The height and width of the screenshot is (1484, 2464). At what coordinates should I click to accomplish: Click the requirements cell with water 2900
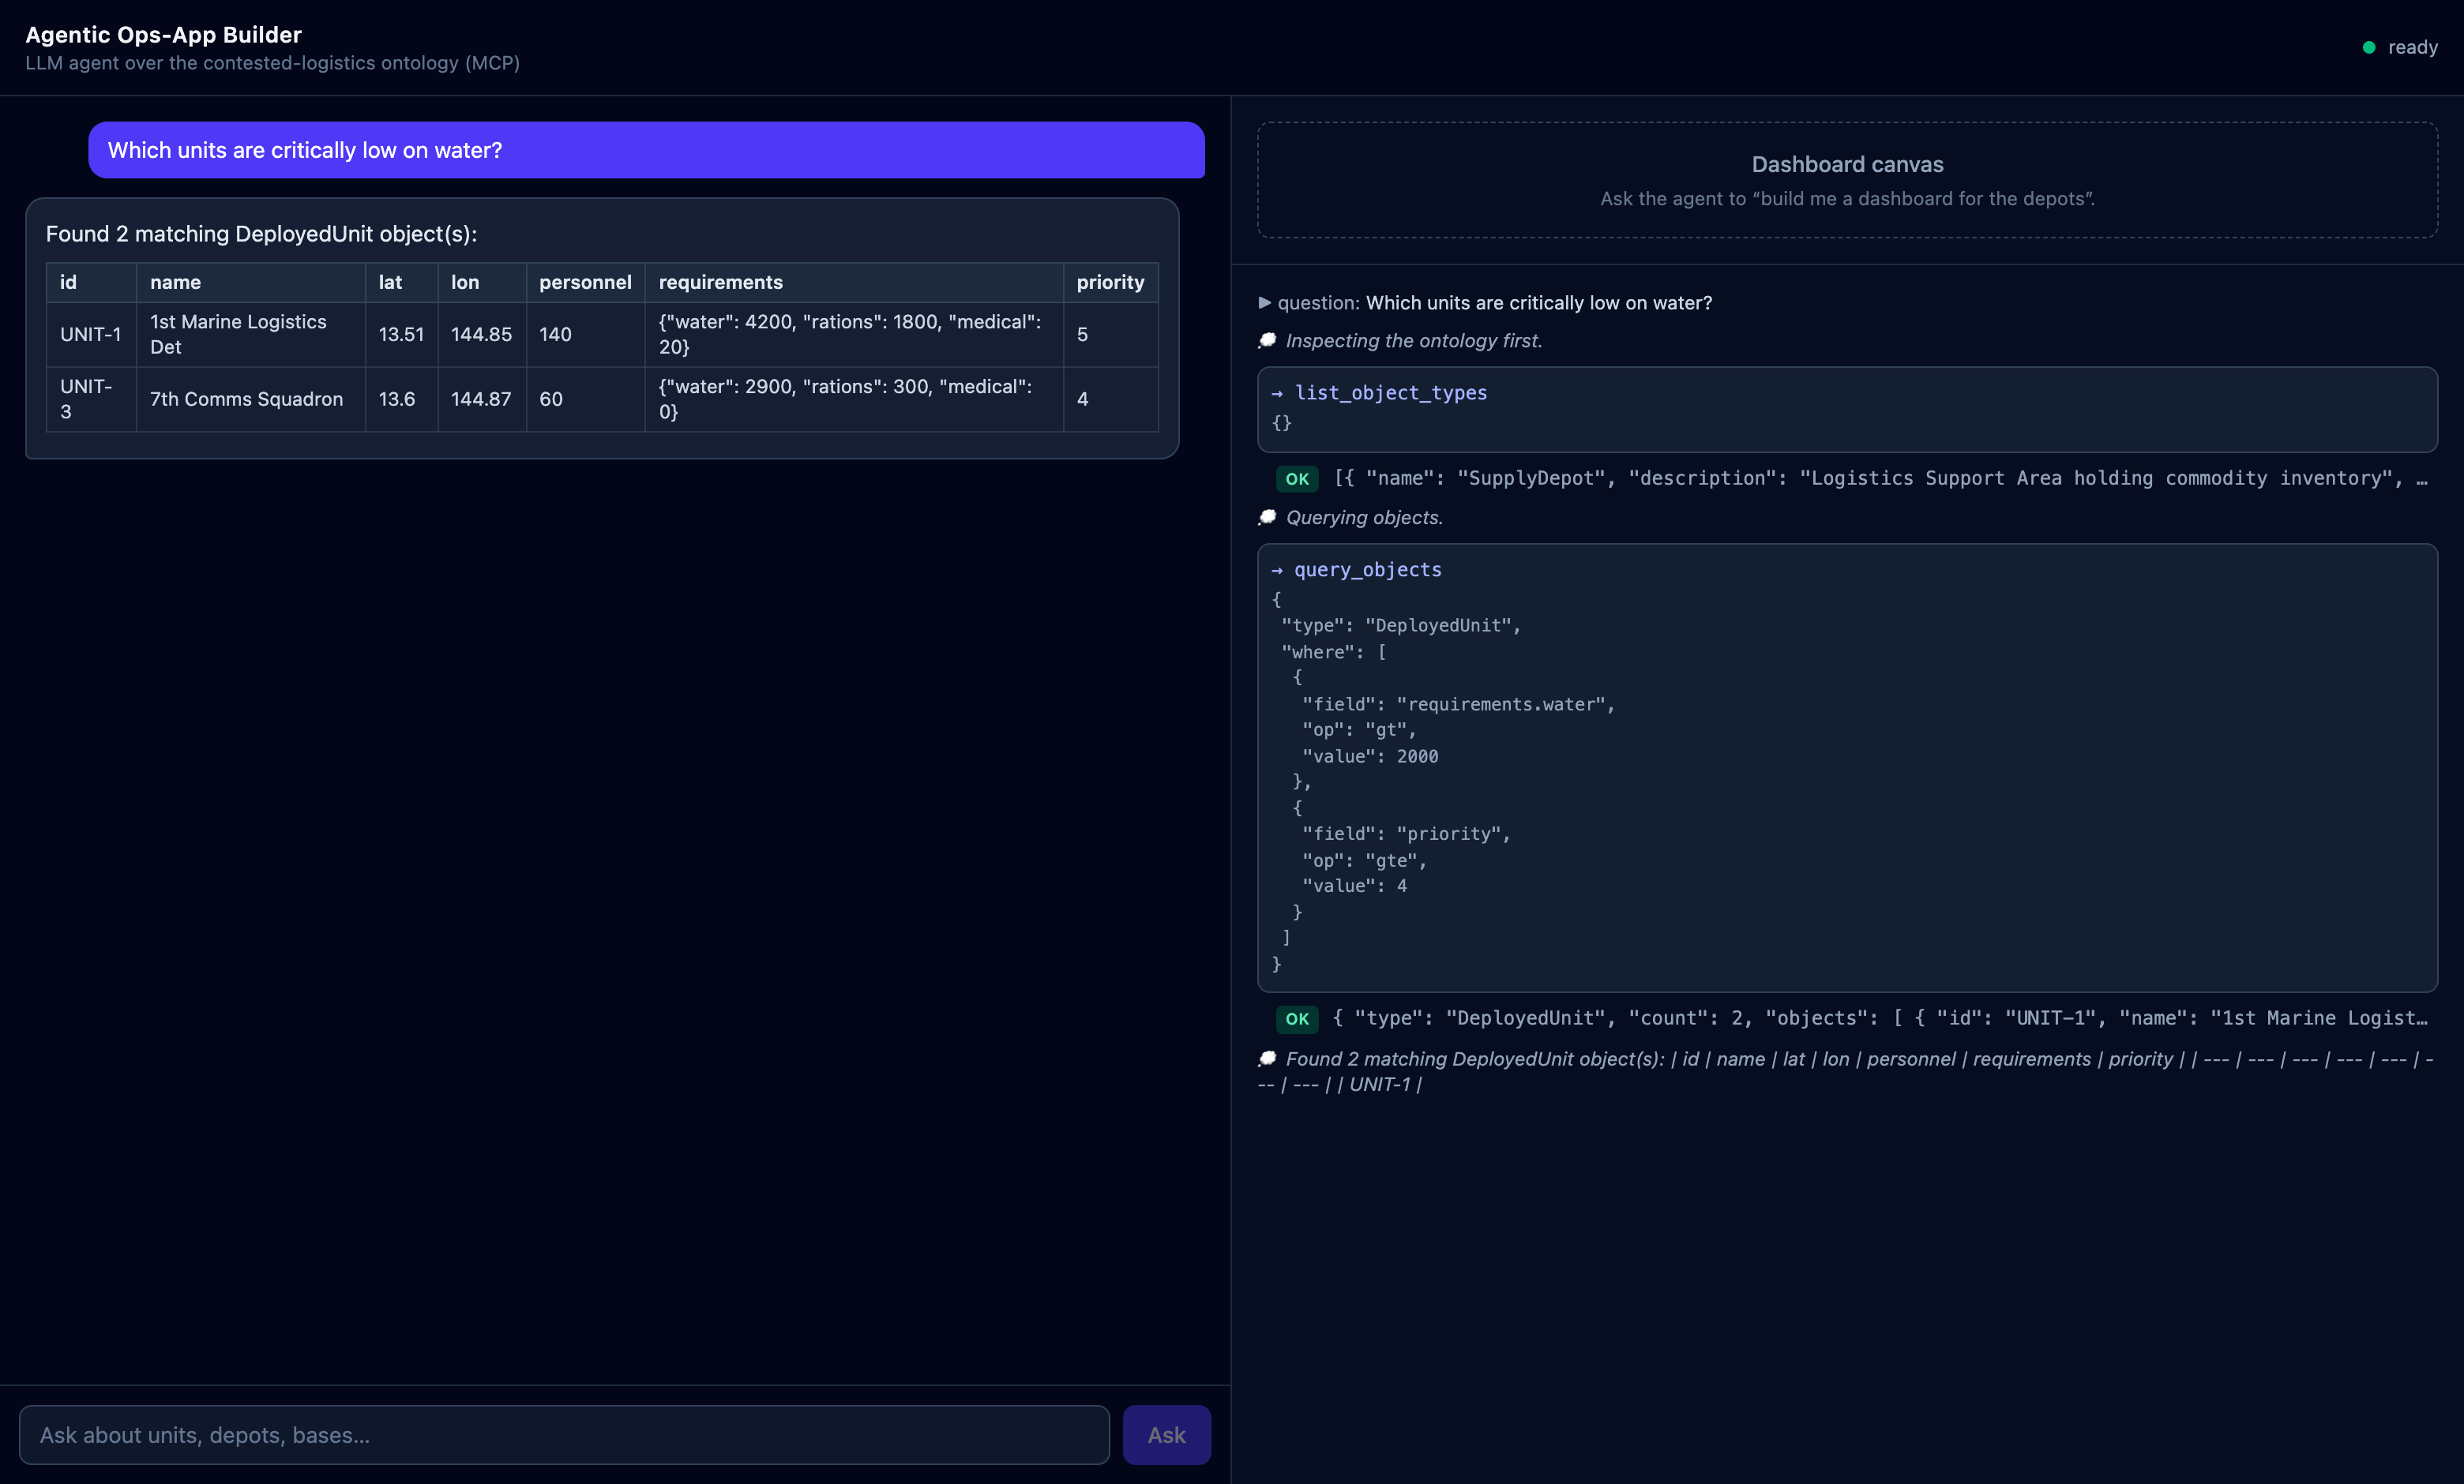click(853, 399)
